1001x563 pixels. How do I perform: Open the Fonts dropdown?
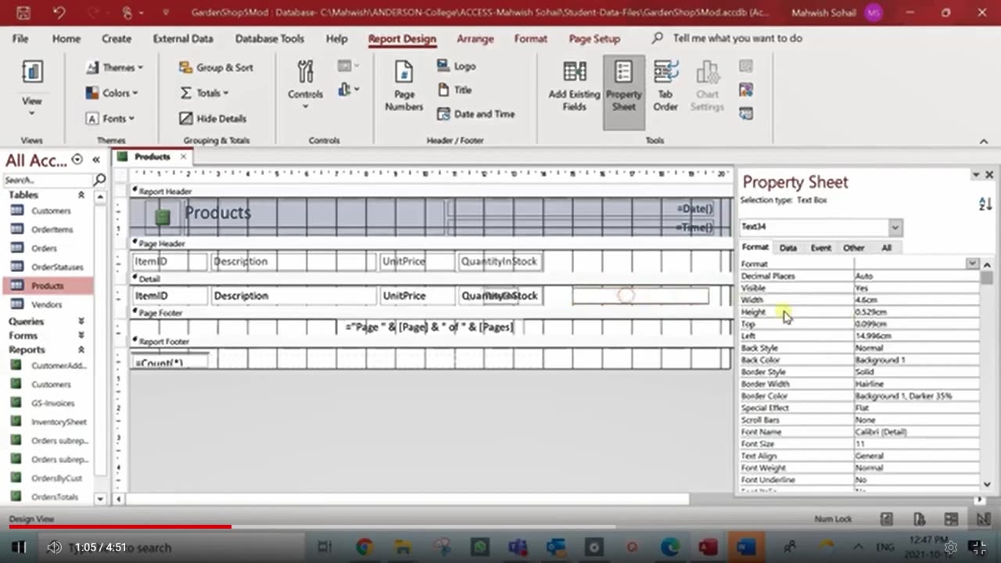click(110, 119)
